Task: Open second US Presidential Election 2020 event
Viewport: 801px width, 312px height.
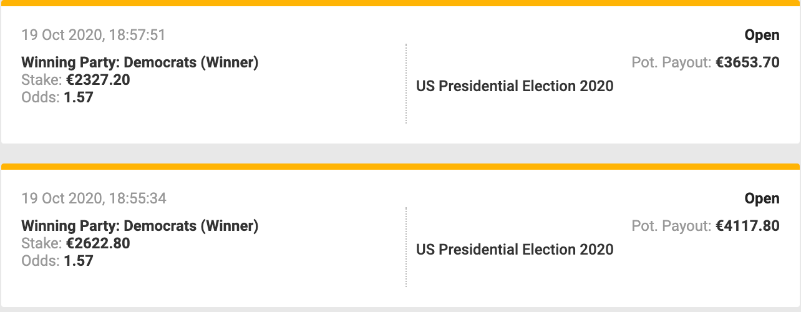Action: (515, 250)
